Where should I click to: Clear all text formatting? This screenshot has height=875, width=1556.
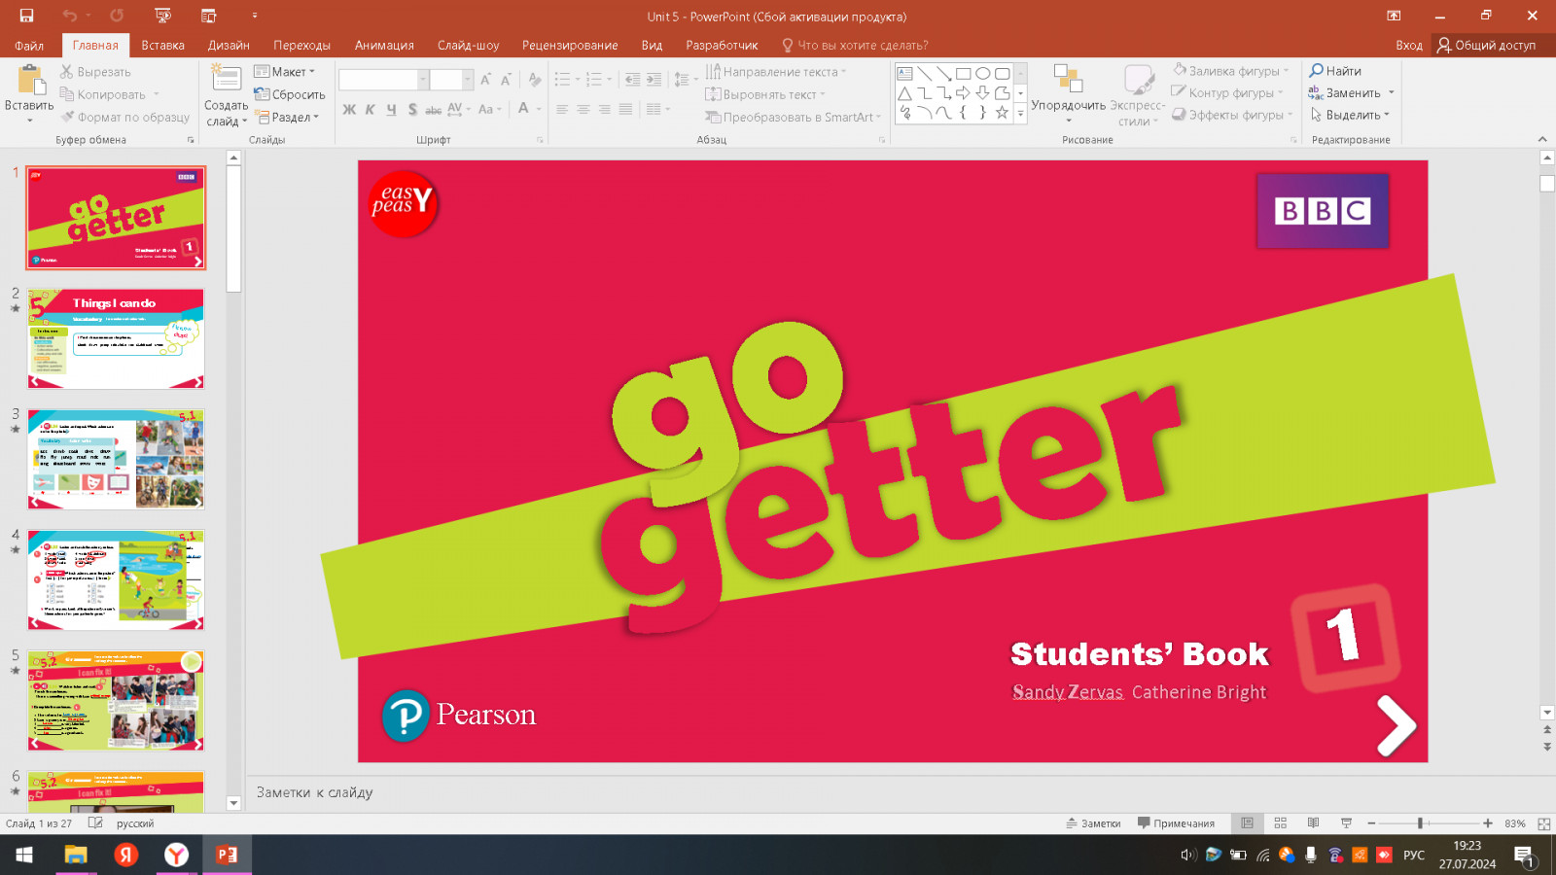pos(535,80)
